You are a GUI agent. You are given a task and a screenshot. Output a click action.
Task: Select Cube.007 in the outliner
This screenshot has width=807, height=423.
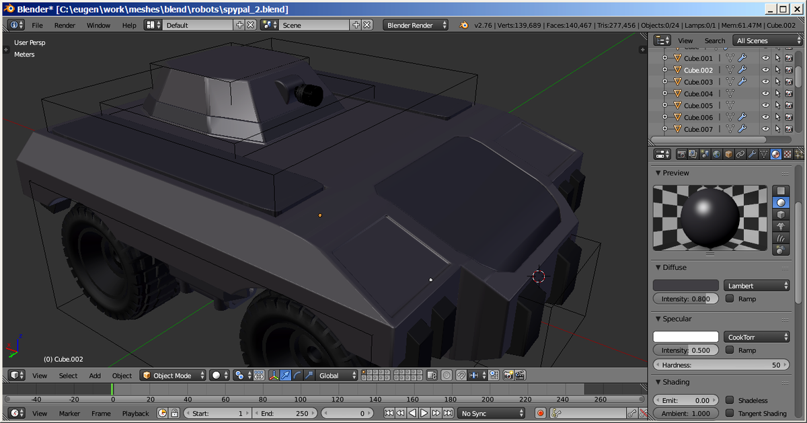pos(699,129)
